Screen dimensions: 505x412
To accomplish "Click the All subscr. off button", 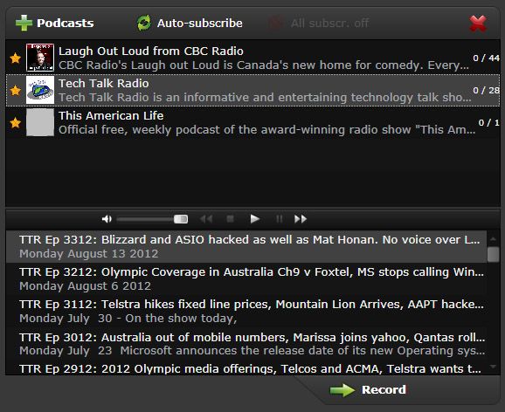I will click(319, 24).
